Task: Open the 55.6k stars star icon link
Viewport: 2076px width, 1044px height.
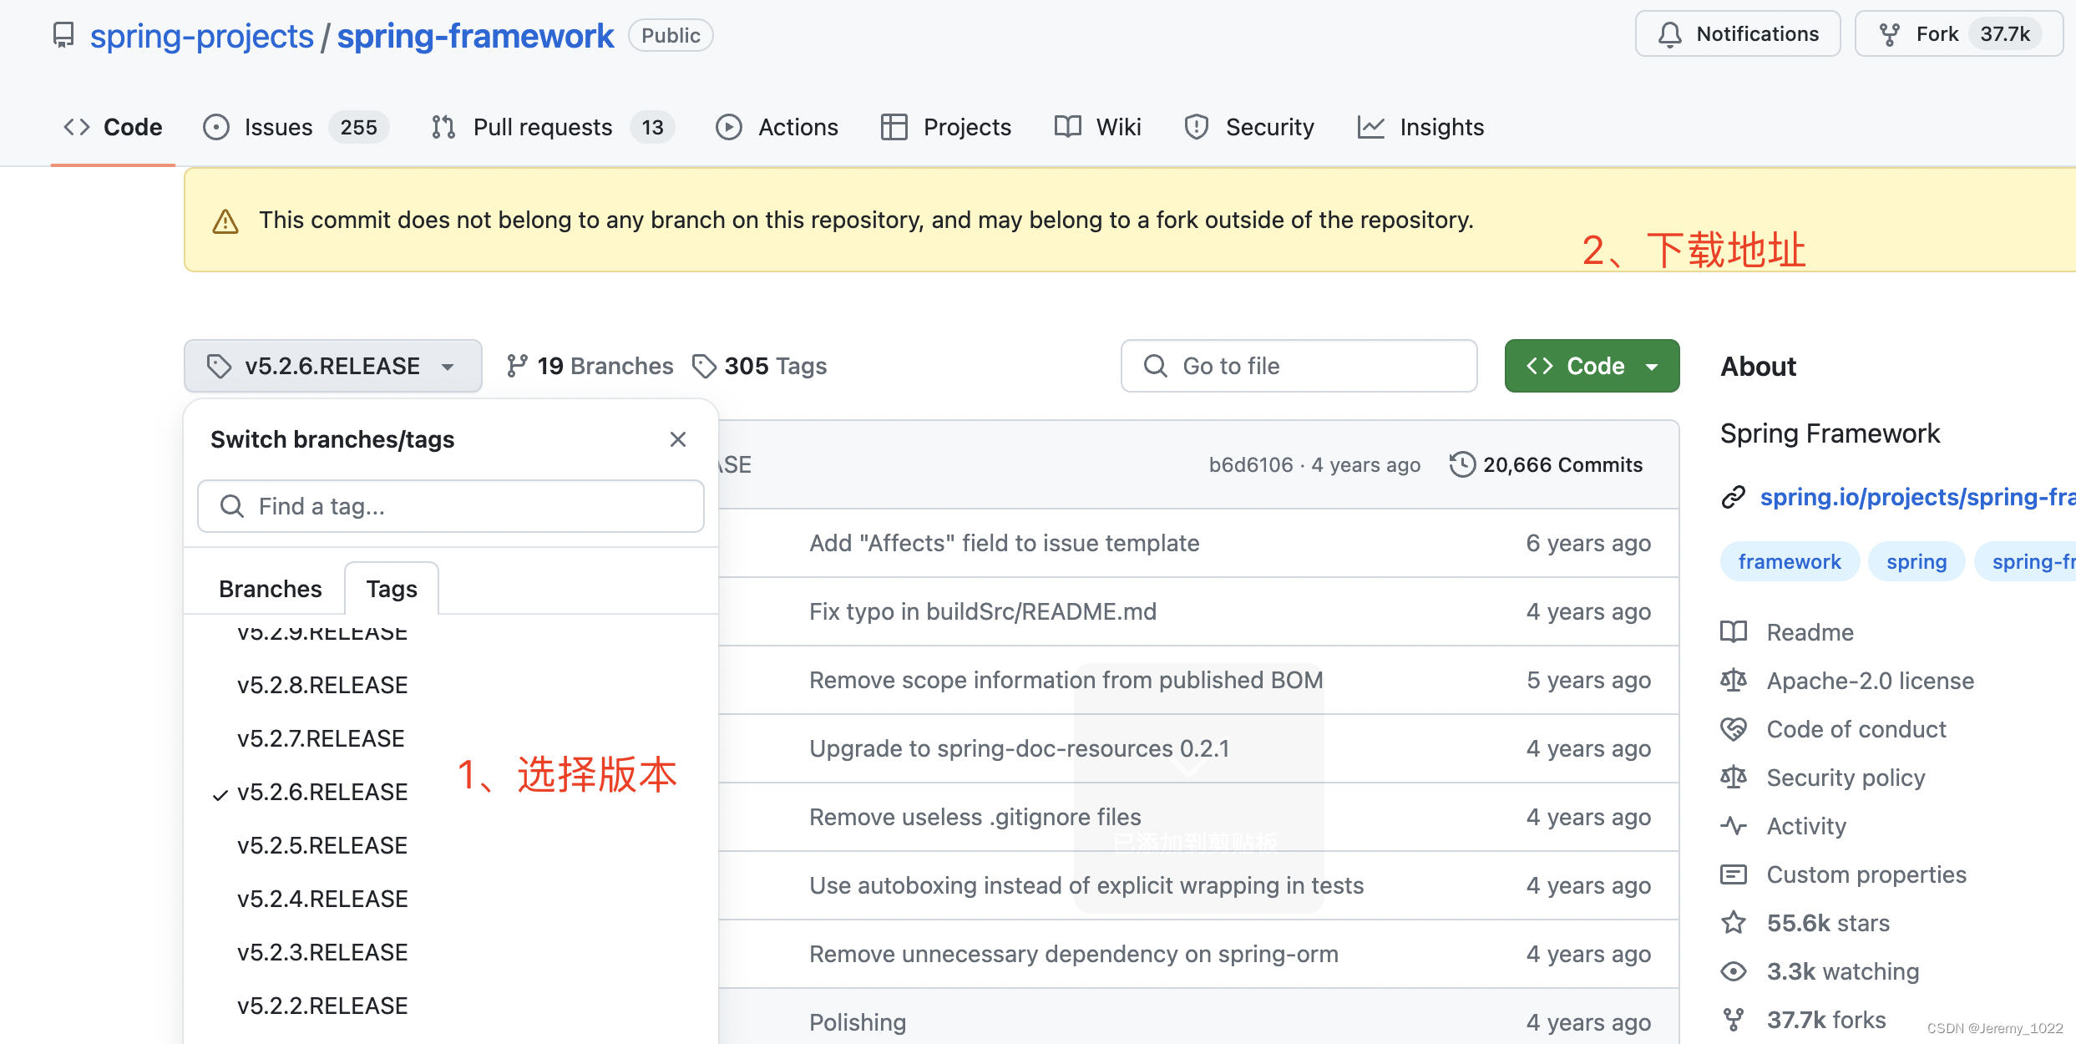Action: [x=1734, y=923]
